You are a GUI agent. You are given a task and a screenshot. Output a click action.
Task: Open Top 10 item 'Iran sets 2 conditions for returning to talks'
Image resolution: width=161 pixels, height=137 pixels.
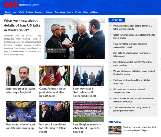[132, 54]
